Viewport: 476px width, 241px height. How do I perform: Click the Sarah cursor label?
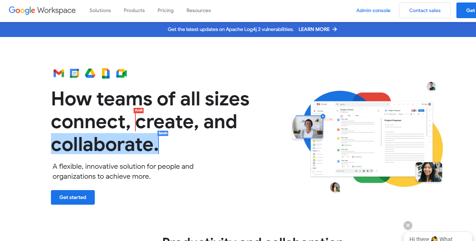163,133
